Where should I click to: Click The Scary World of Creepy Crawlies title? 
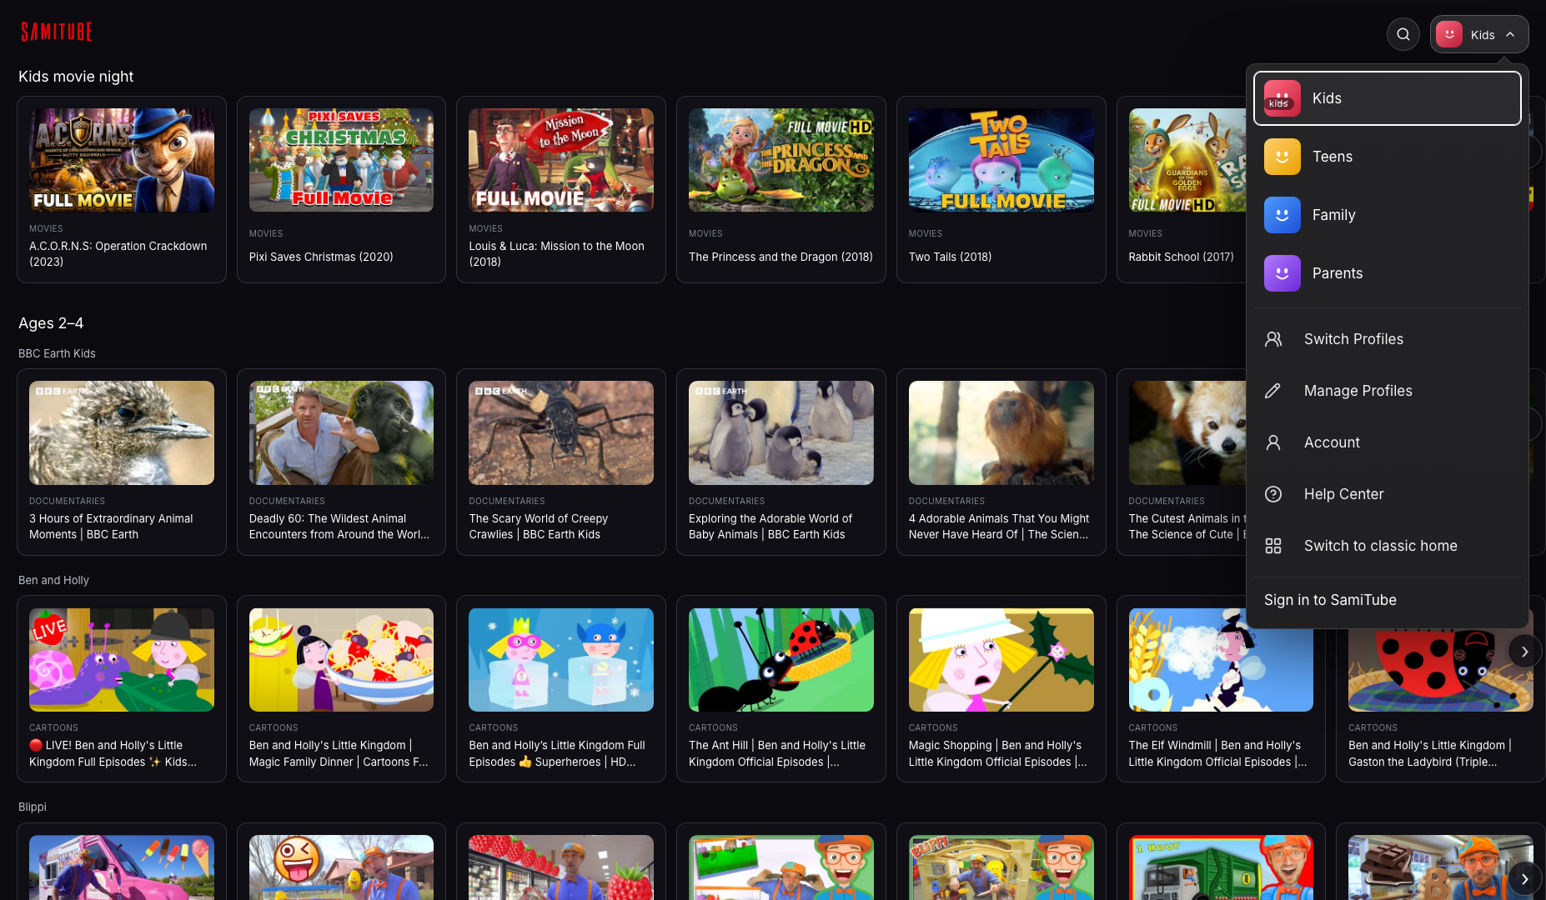[x=539, y=527]
